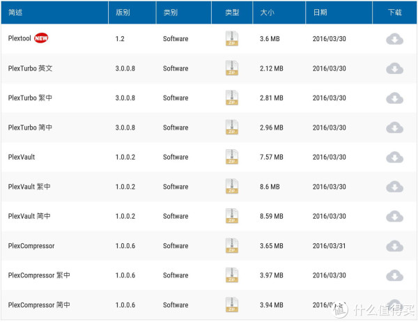The image size is (418, 322).
Task: Select the Plextool name text
Action: [20, 38]
